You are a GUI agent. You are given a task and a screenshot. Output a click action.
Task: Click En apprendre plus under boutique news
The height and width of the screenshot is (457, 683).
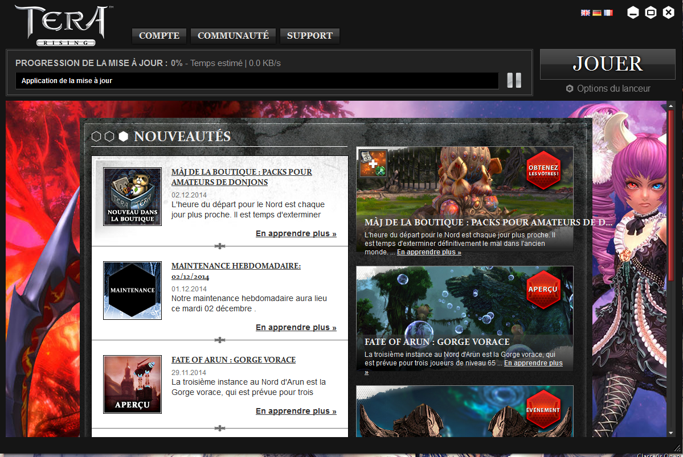click(296, 234)
